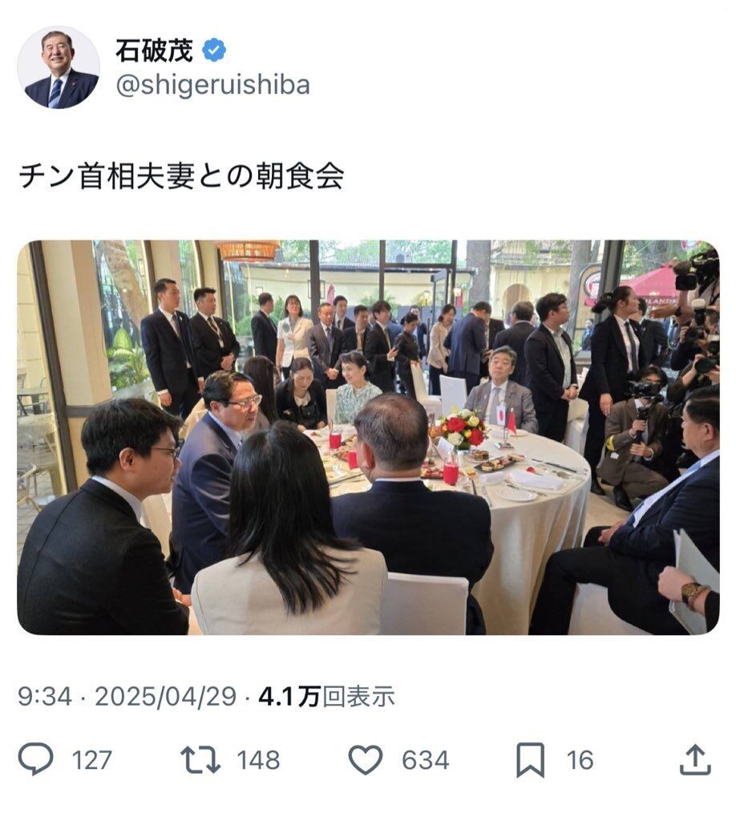This screenshot has height=821, width=736.
Task: Click the 16 bookmarks count
Action: (580, 760)
